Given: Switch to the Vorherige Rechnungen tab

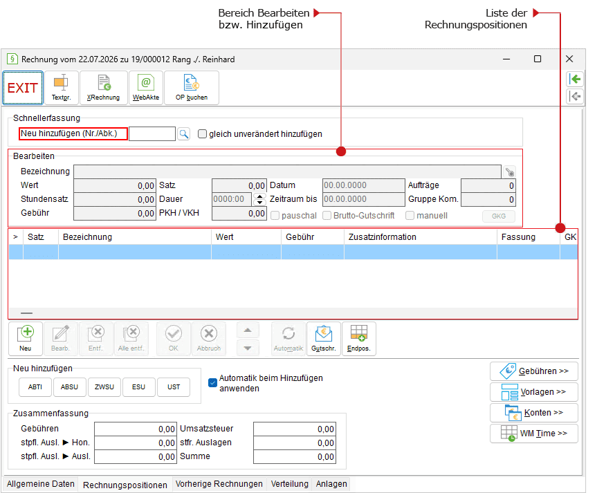Looking at the screenshot, I should [x=219, y=484].
